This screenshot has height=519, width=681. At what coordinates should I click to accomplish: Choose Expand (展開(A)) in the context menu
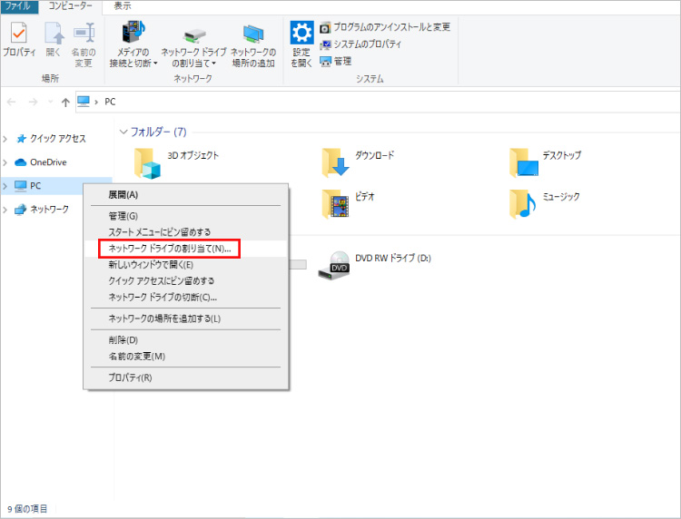(186, 195)
